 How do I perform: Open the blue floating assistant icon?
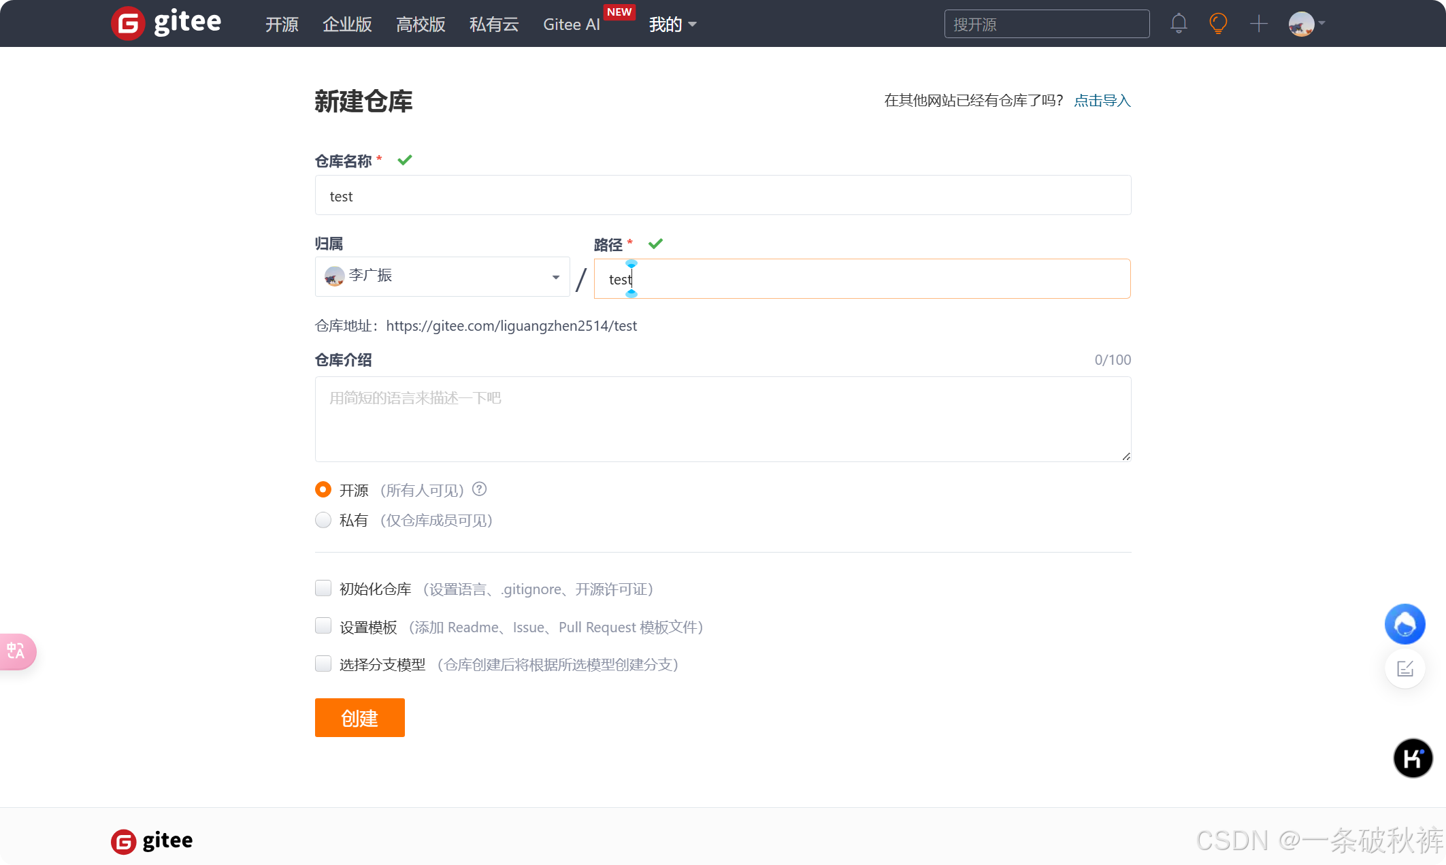click(1404, 624)
